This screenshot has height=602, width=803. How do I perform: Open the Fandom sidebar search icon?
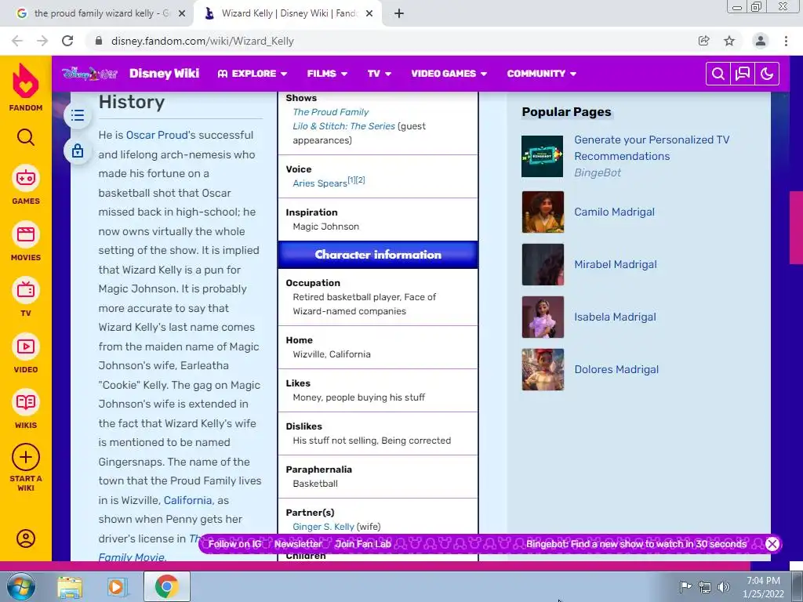[26, 137]
